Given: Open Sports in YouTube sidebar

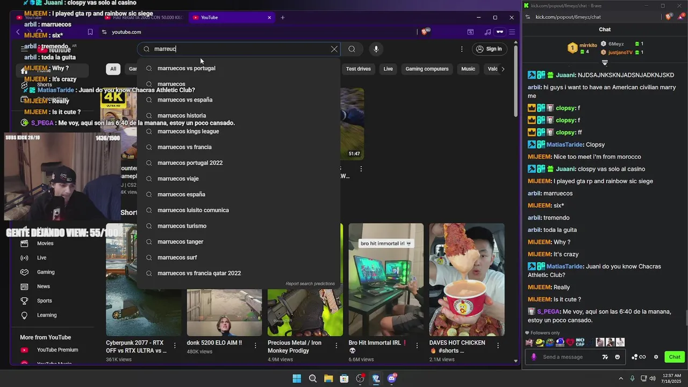Looking at the screenshot, I should (45, 301).
